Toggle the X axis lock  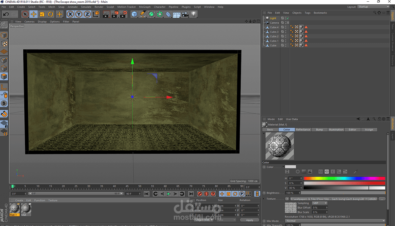(x=70, y=14)
